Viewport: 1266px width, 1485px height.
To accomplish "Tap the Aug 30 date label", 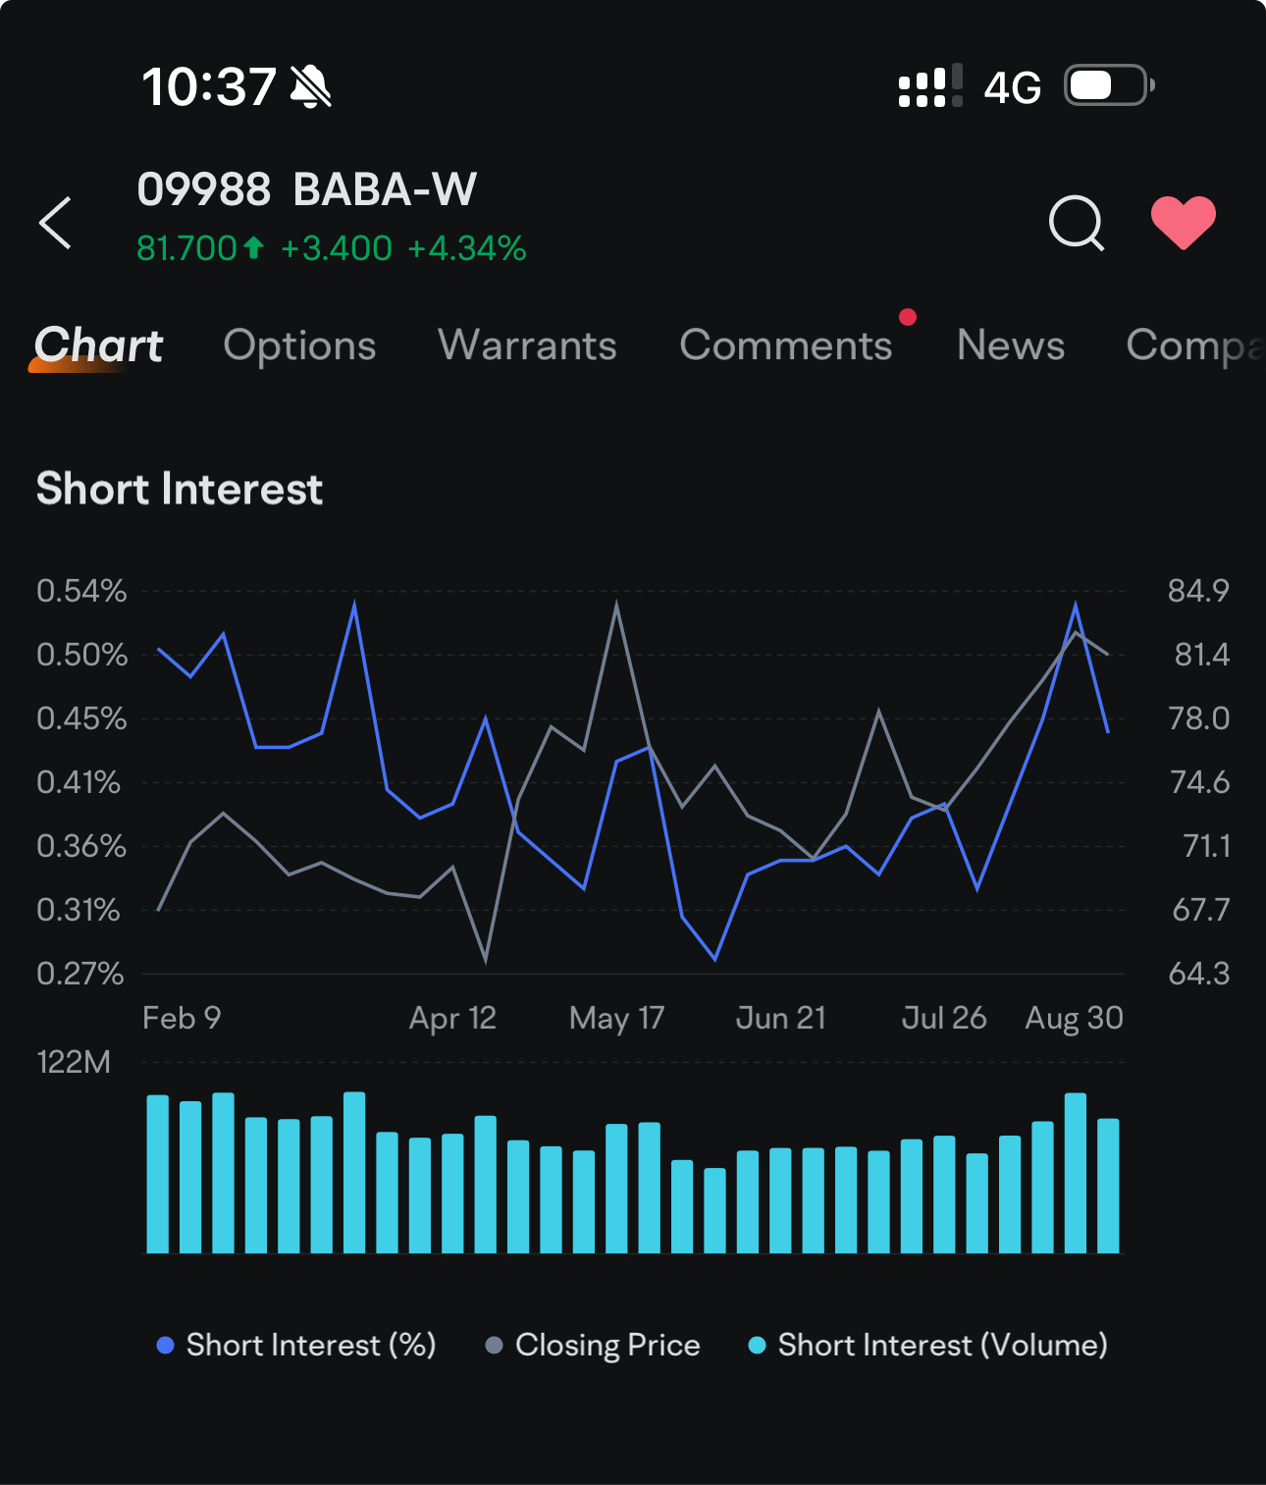I will 1074,1018.
